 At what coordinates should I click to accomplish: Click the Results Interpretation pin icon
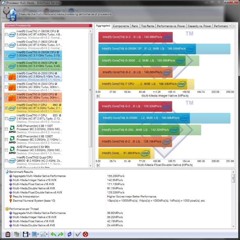tap(11, 196)
